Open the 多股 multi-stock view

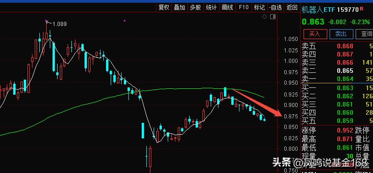click(195, 7)
